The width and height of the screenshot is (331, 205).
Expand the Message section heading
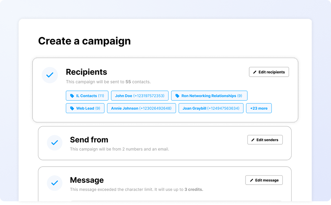(x=87, y=180)
